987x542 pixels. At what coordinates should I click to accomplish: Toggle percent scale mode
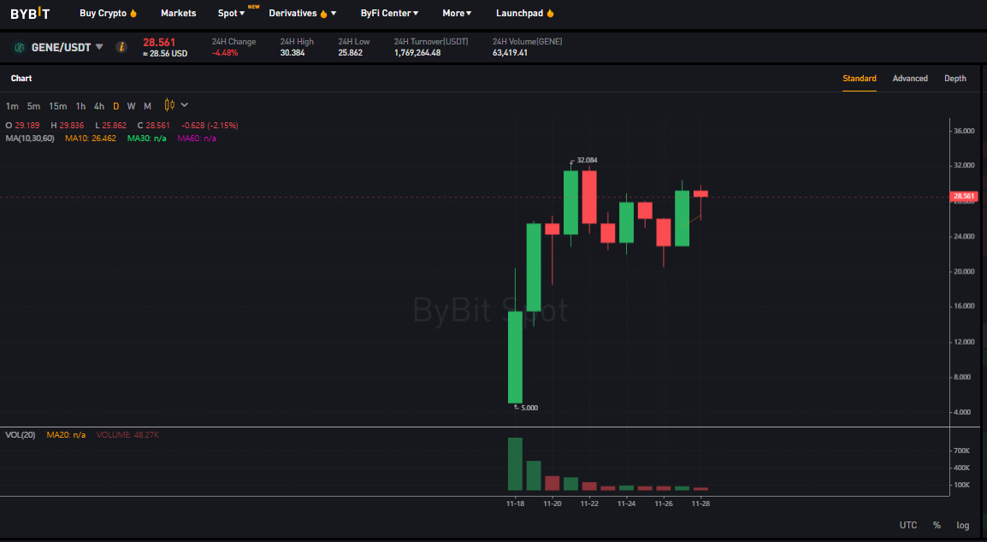coord(937,525)
